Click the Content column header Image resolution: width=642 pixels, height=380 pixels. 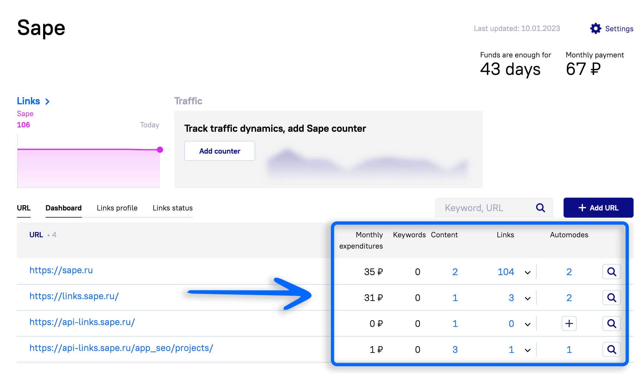tap(444, 235)
